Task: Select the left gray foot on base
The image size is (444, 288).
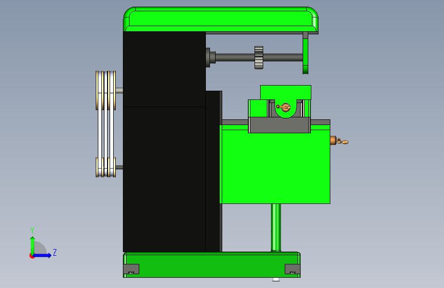Action: (131, 269)
